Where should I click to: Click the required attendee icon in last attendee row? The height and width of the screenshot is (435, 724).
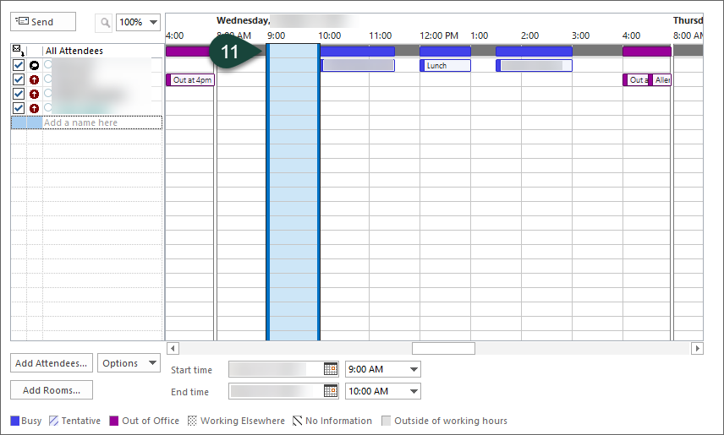pyautogui.click(x=34, y=108)
